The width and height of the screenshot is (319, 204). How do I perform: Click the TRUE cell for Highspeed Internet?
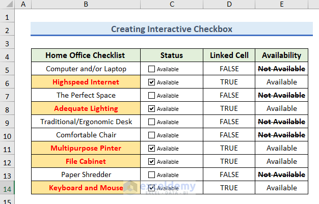pos(229,82)
